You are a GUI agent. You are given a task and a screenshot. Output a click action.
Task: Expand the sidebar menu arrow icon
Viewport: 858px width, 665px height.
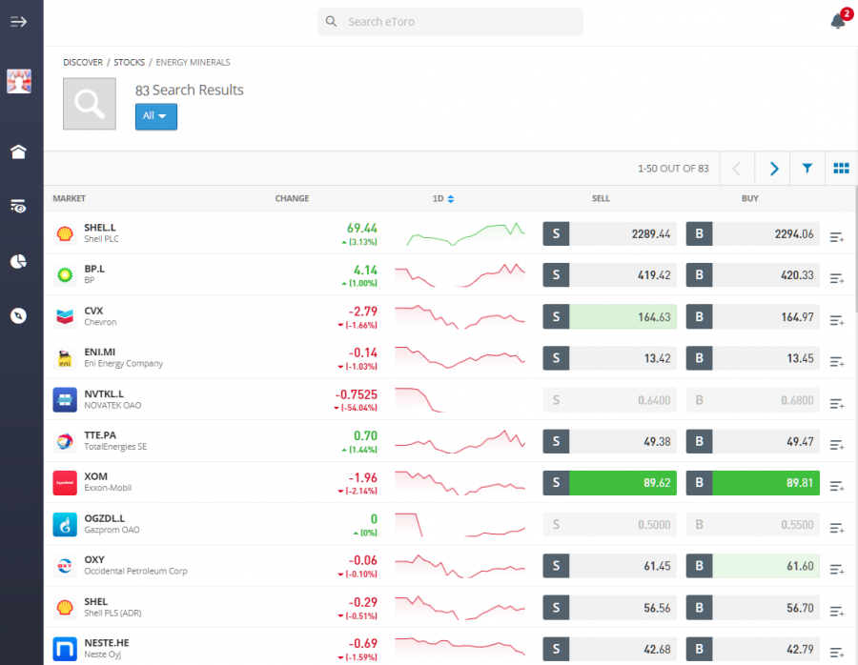click(x=19, y=22)
